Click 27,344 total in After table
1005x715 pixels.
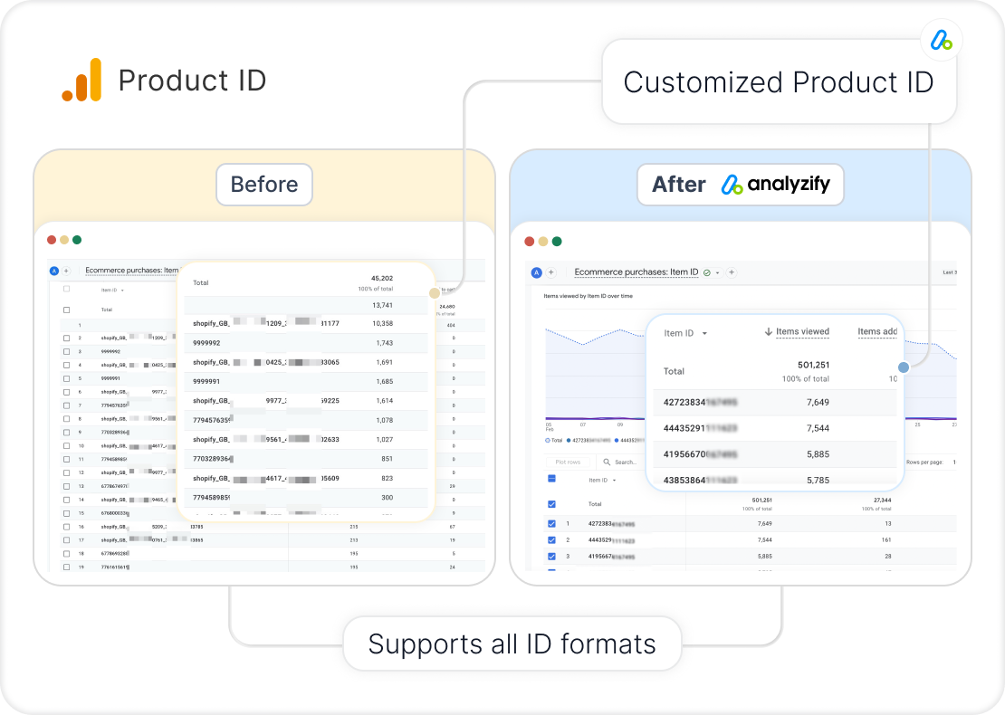click(883, 500)
